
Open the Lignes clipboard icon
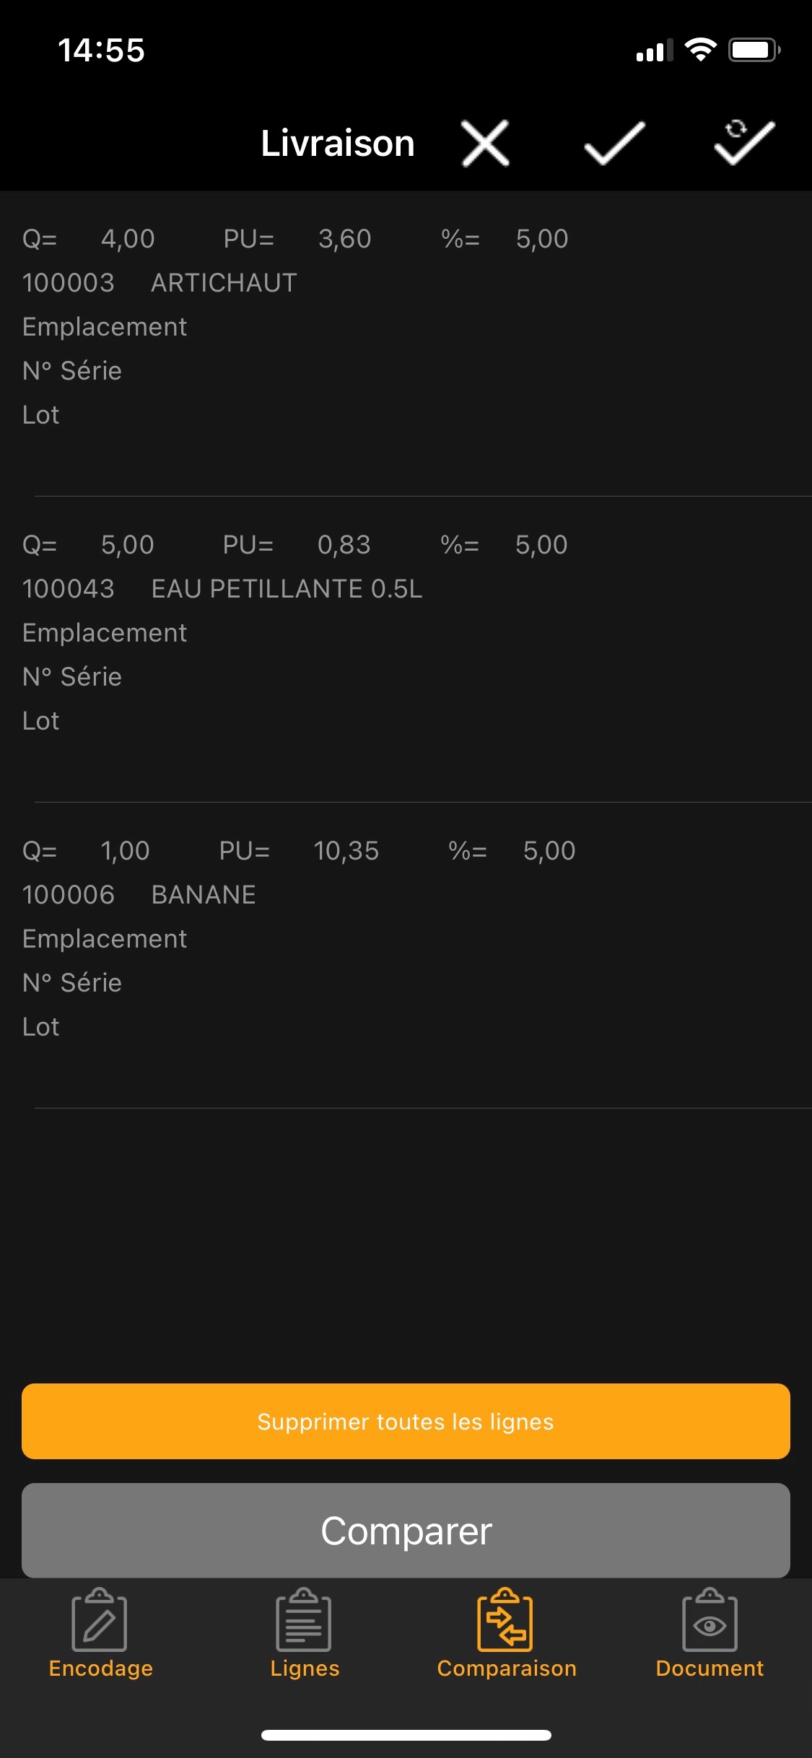click(304, 1620)
